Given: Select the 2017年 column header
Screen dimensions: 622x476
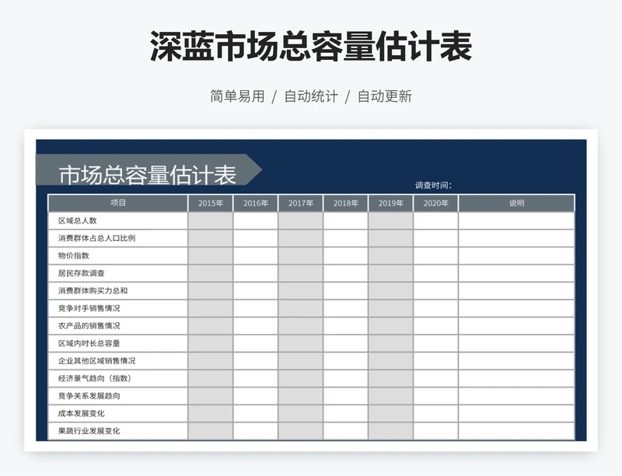Looking at the screenshot, I should [x=301, y=203].
